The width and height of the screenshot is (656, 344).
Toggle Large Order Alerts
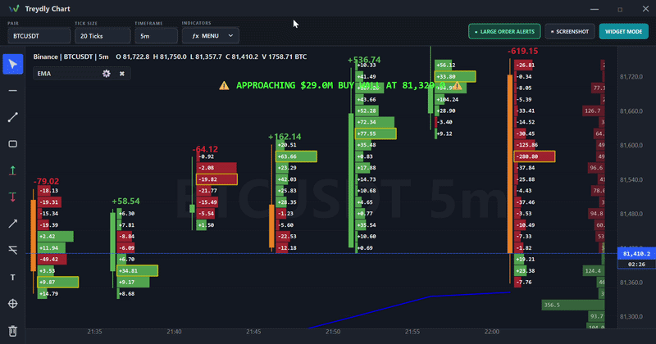pyautogui.click(x=504, y=31)
